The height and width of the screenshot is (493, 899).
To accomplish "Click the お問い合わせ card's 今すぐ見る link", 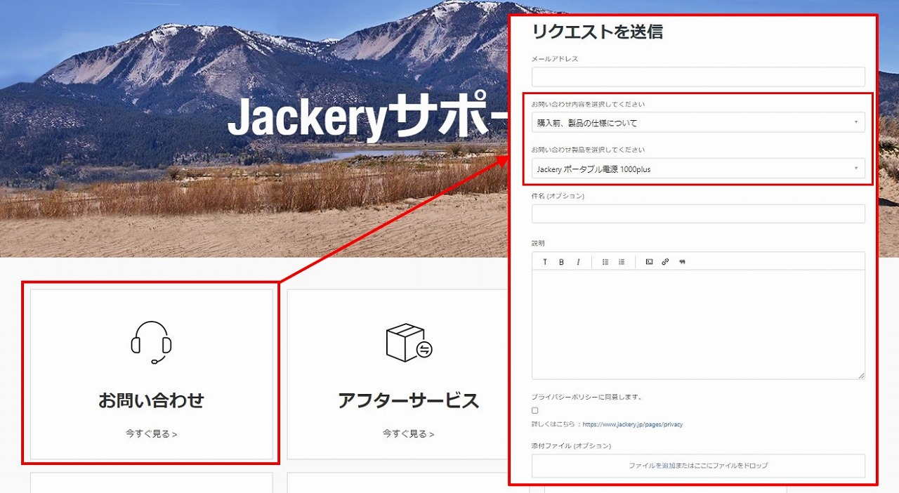I will [x=151, y=434].
